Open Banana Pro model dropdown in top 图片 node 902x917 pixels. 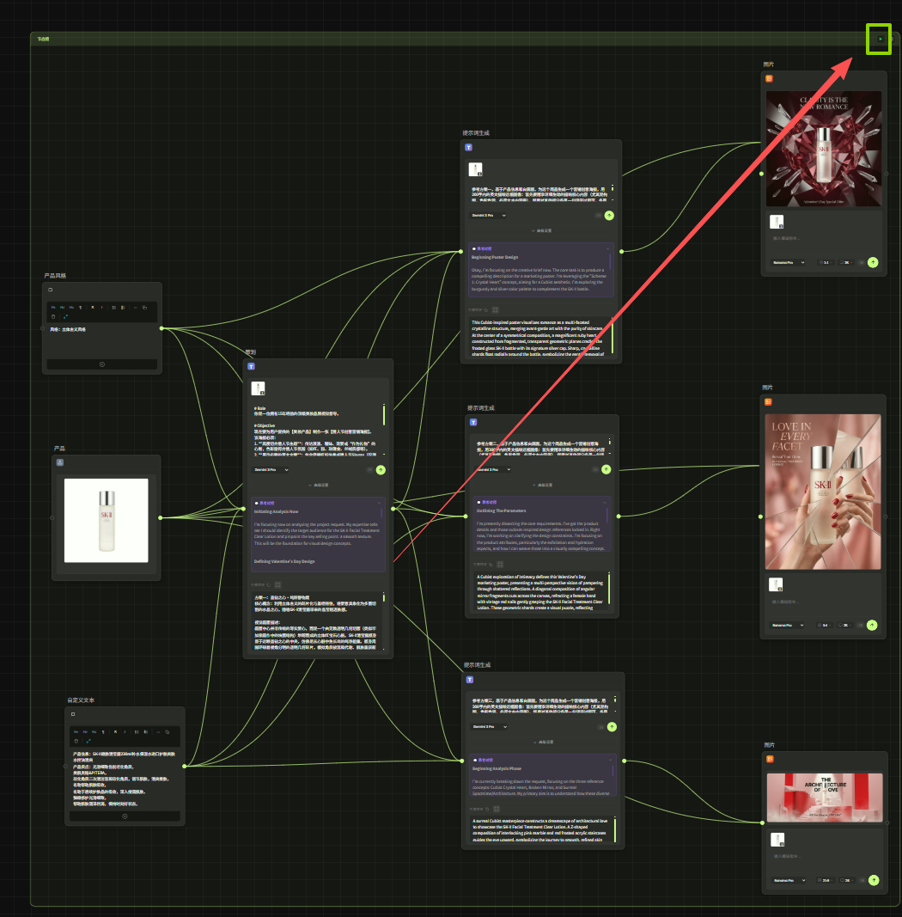789,262
